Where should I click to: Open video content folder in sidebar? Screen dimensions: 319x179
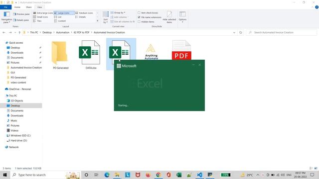tap(18, 83)
